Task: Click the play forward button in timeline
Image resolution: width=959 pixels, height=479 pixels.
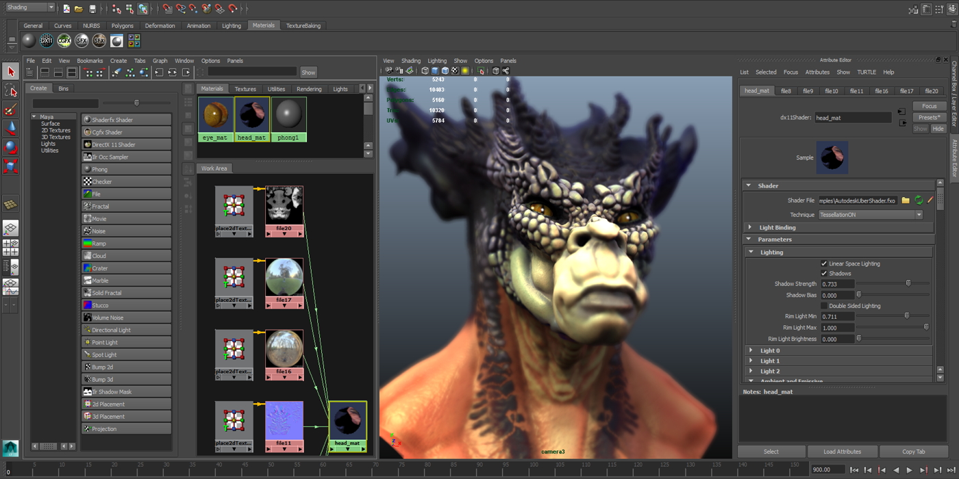Action: [x=910, y=470]
